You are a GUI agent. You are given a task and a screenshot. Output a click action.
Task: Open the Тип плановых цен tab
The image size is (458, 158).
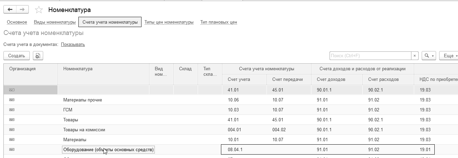tap(219, 22)
